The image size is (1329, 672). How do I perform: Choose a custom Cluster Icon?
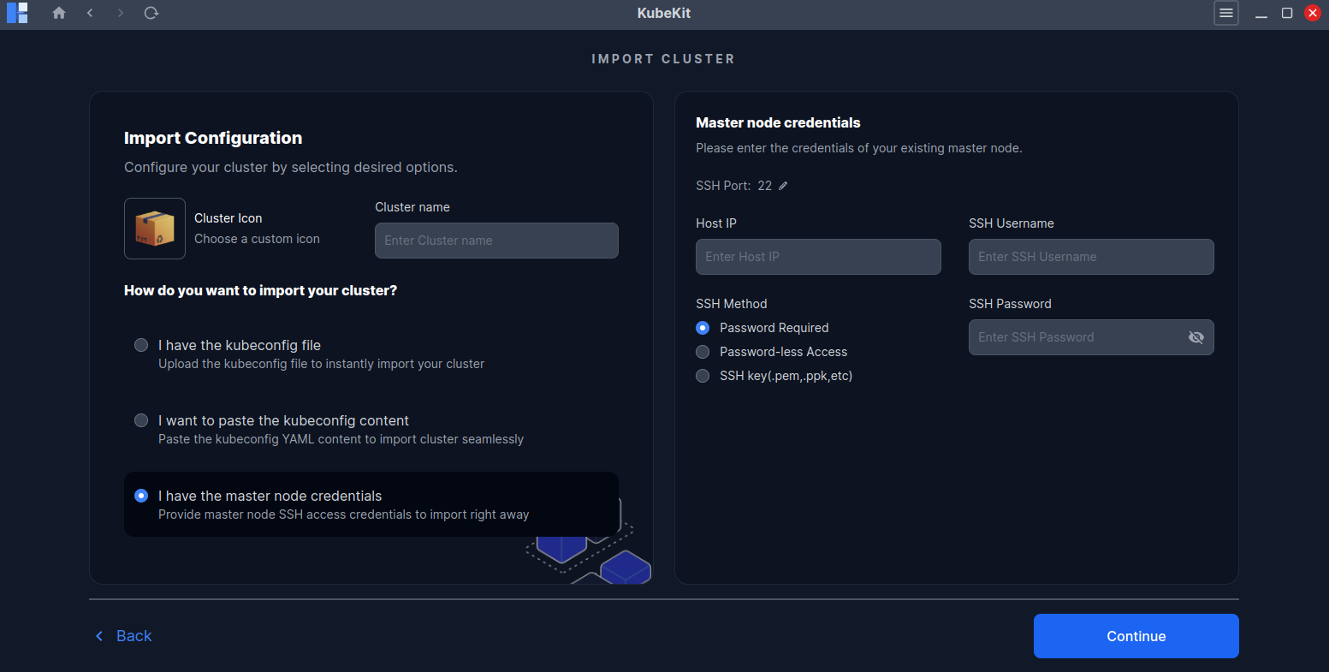click(154, 229)
